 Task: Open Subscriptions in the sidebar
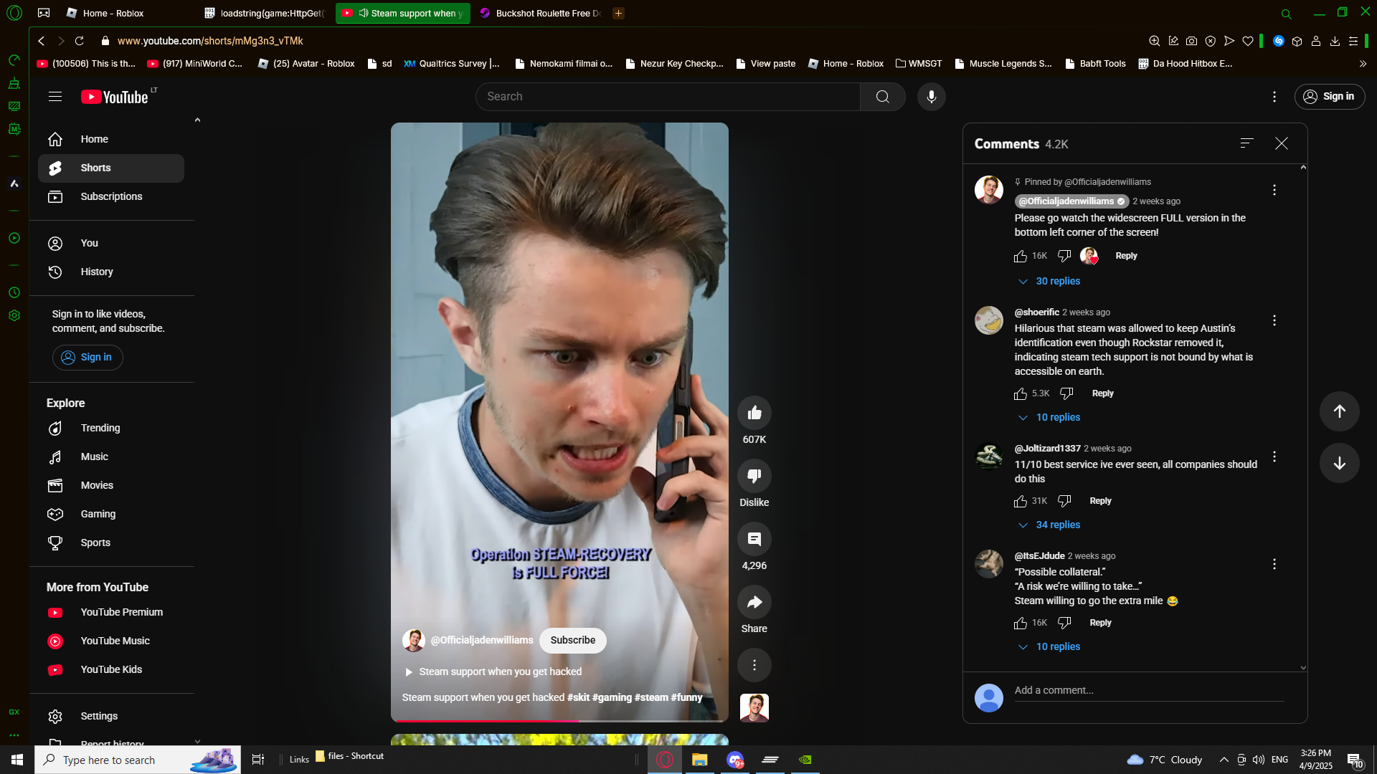111,196
